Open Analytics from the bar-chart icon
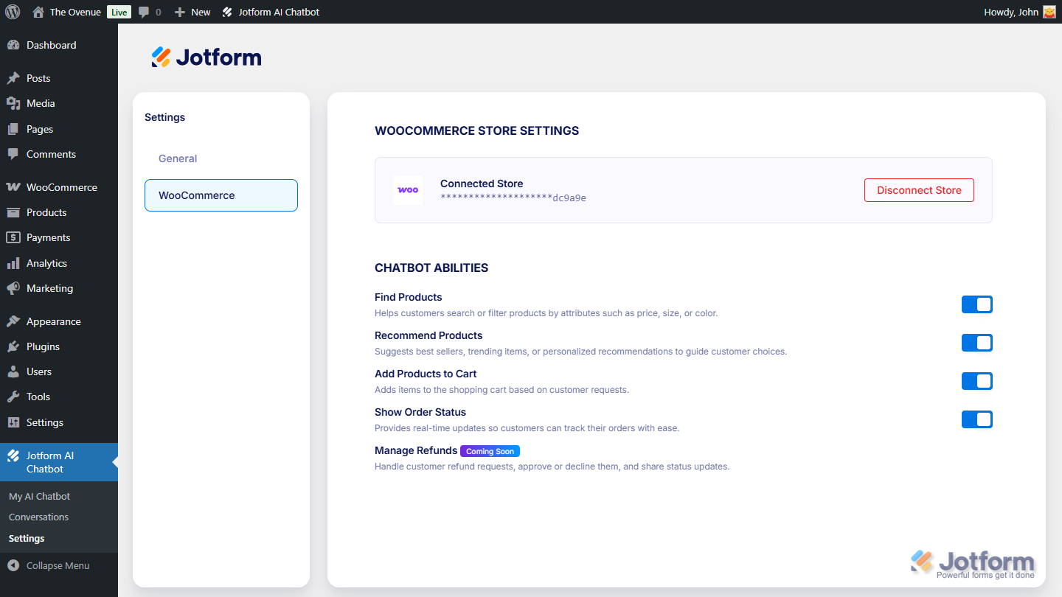 coord(15,262)
